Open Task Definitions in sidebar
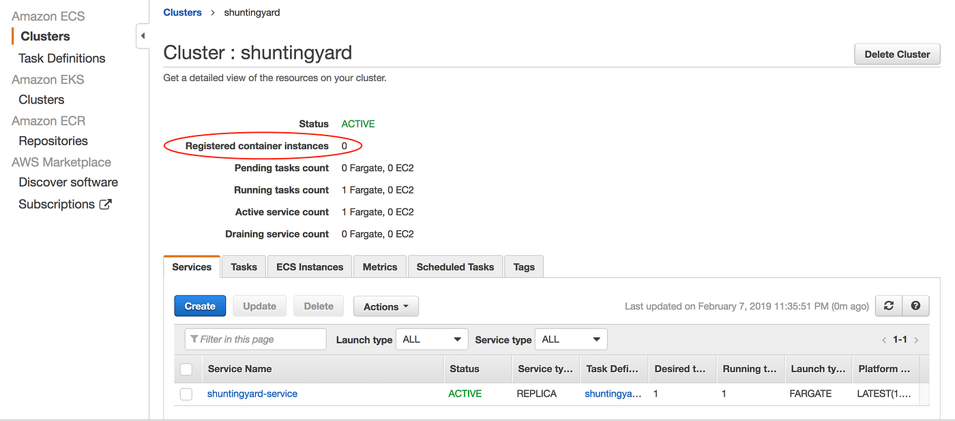 point(62,59)
